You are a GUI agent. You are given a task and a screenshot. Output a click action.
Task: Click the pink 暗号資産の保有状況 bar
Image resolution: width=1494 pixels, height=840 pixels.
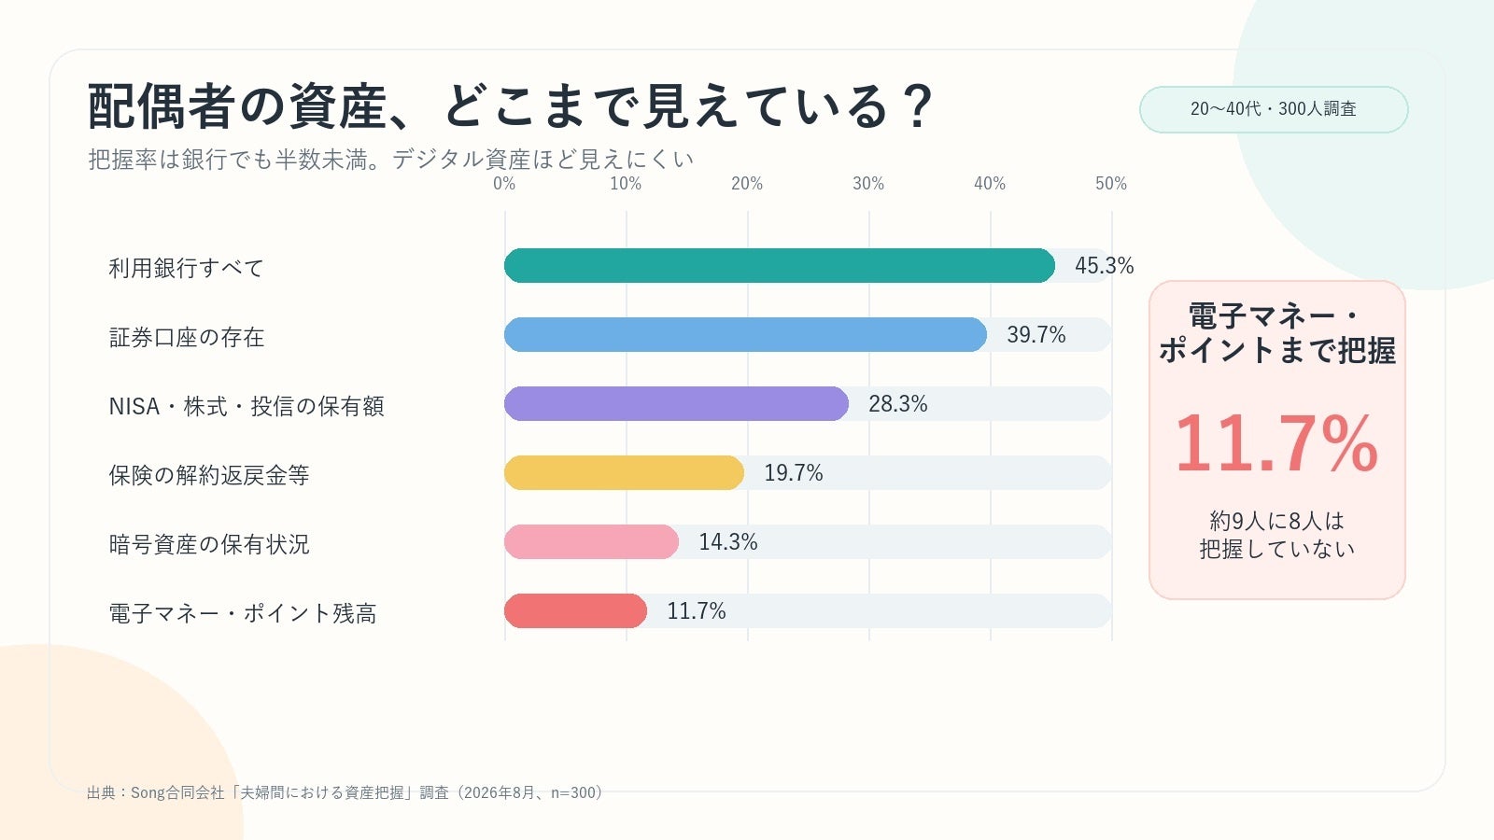(591, 542)
